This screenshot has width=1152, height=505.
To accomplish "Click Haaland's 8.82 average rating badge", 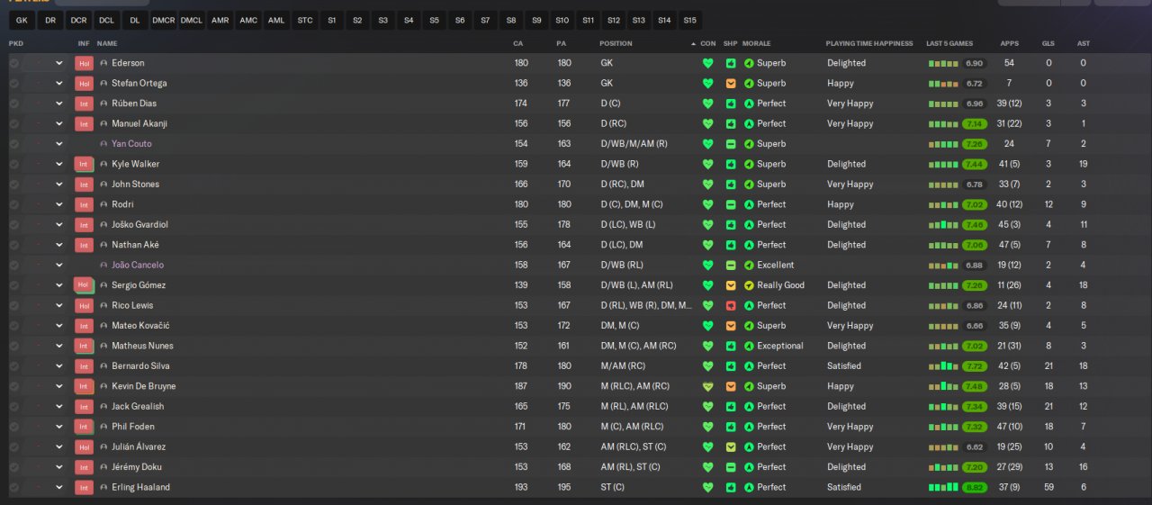I will pos(974,487).
